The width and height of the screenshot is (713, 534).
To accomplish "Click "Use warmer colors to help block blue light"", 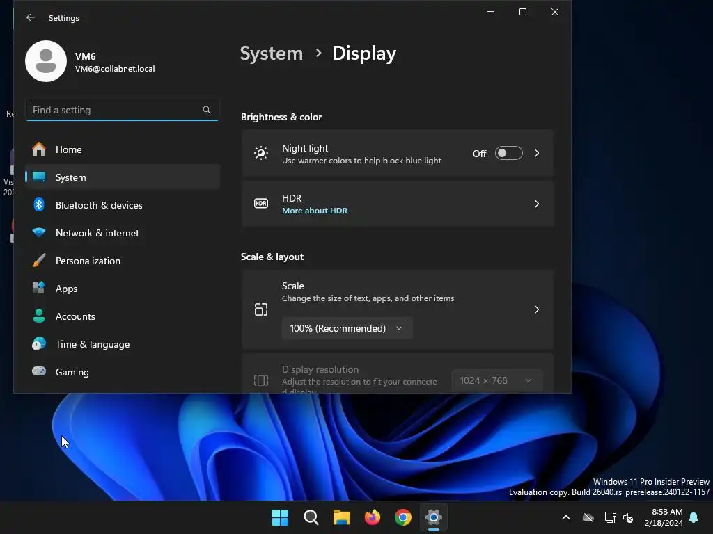I will click(361, 161).
